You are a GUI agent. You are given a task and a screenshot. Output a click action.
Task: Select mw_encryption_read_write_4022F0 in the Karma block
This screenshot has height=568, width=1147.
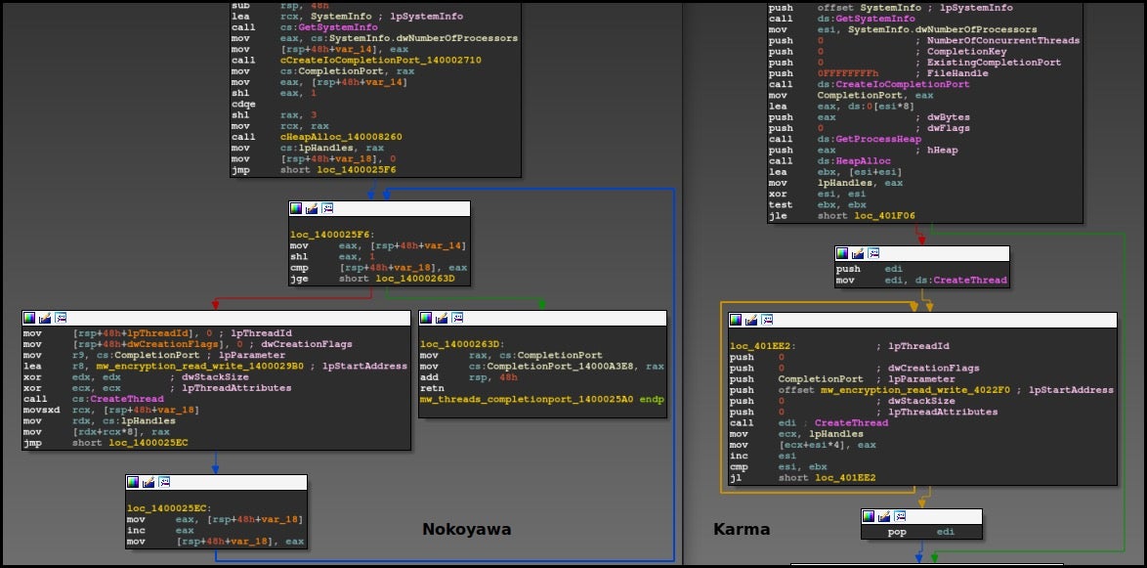click(x=914, y=390)
